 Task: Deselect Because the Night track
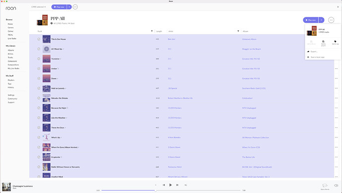click(x=39, y=108)
